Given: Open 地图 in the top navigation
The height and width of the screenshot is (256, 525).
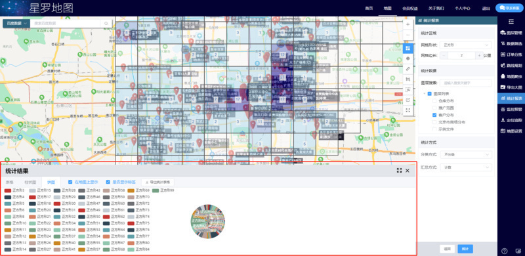Looking at the screenshot, I should click(387, 8).
